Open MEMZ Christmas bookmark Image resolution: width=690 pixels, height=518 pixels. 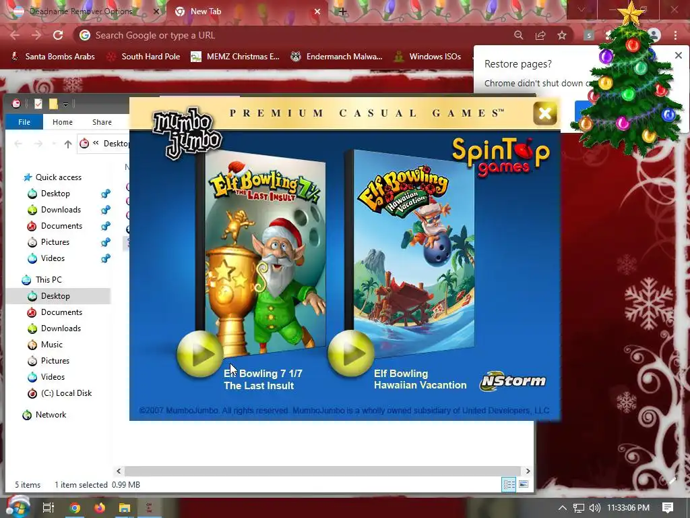(235, 57)
